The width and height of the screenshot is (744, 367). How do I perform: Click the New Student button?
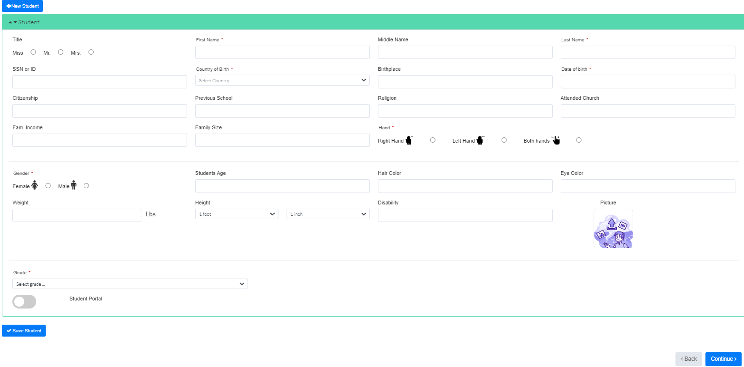pyautogui.click(x=22, y=6)
